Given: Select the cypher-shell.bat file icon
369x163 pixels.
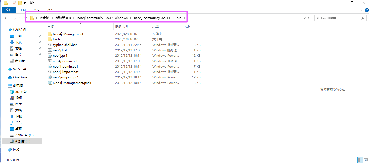Looking at the screenshot, I should click(x=50, y=45).
